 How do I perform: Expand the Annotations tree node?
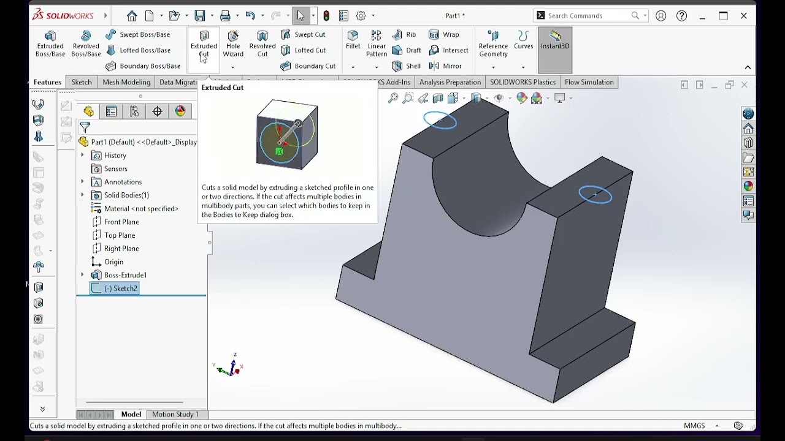coord(83,182)
